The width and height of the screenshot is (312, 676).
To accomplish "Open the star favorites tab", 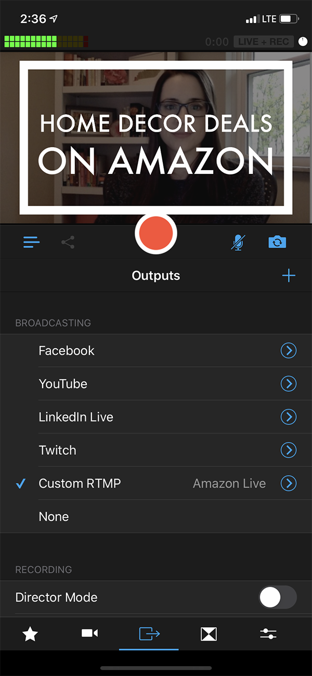I will pyautogui.click(x=30, y=633).
